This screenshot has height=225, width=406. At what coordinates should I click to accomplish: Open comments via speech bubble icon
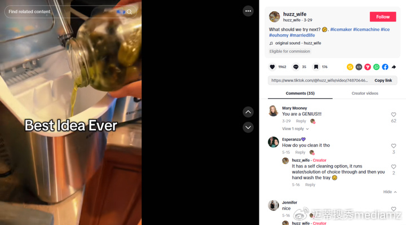click(295, 67)
